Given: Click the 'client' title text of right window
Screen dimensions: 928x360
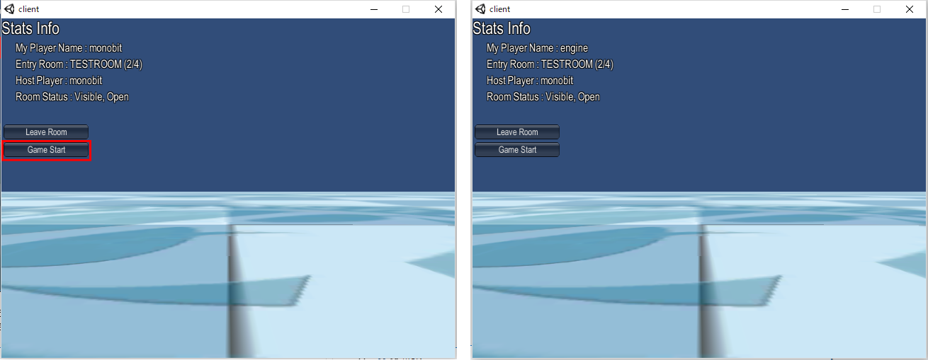Looking at the screenshot, I should click(500, 9).
